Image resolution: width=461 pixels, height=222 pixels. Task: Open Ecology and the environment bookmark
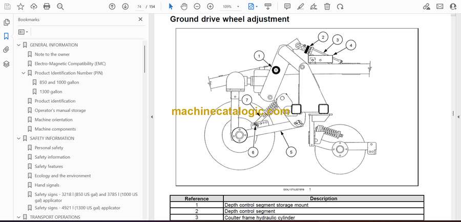pyautogui.click(x=62, y=176)
